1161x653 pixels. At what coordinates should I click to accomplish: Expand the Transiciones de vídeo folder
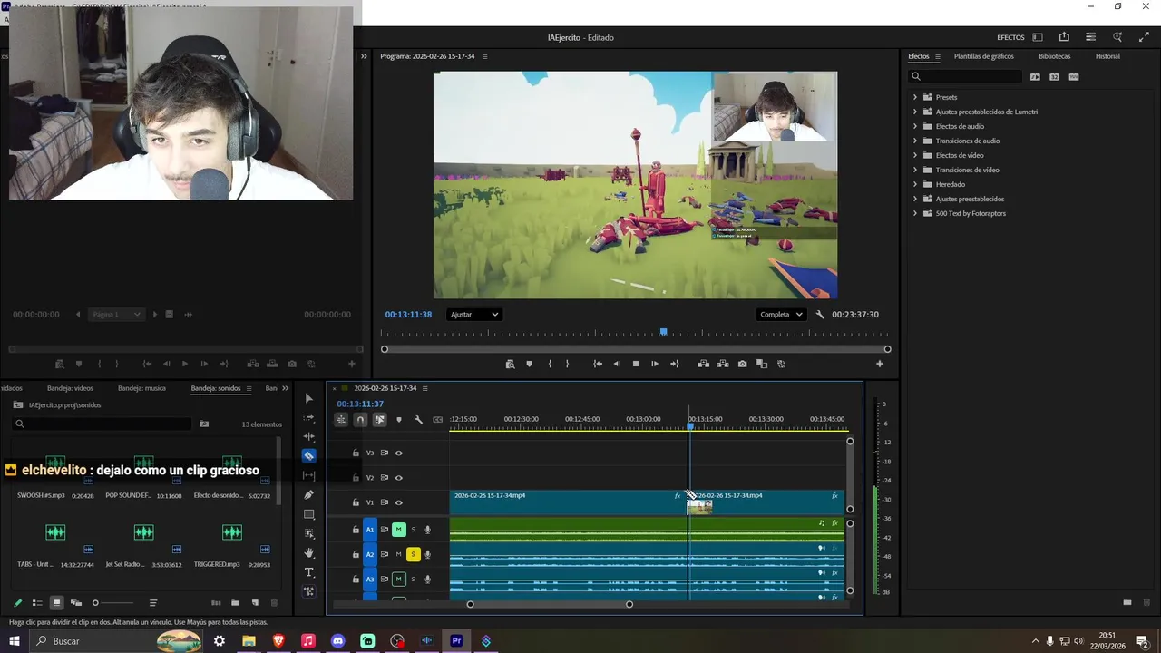click(x=915, y=170)
